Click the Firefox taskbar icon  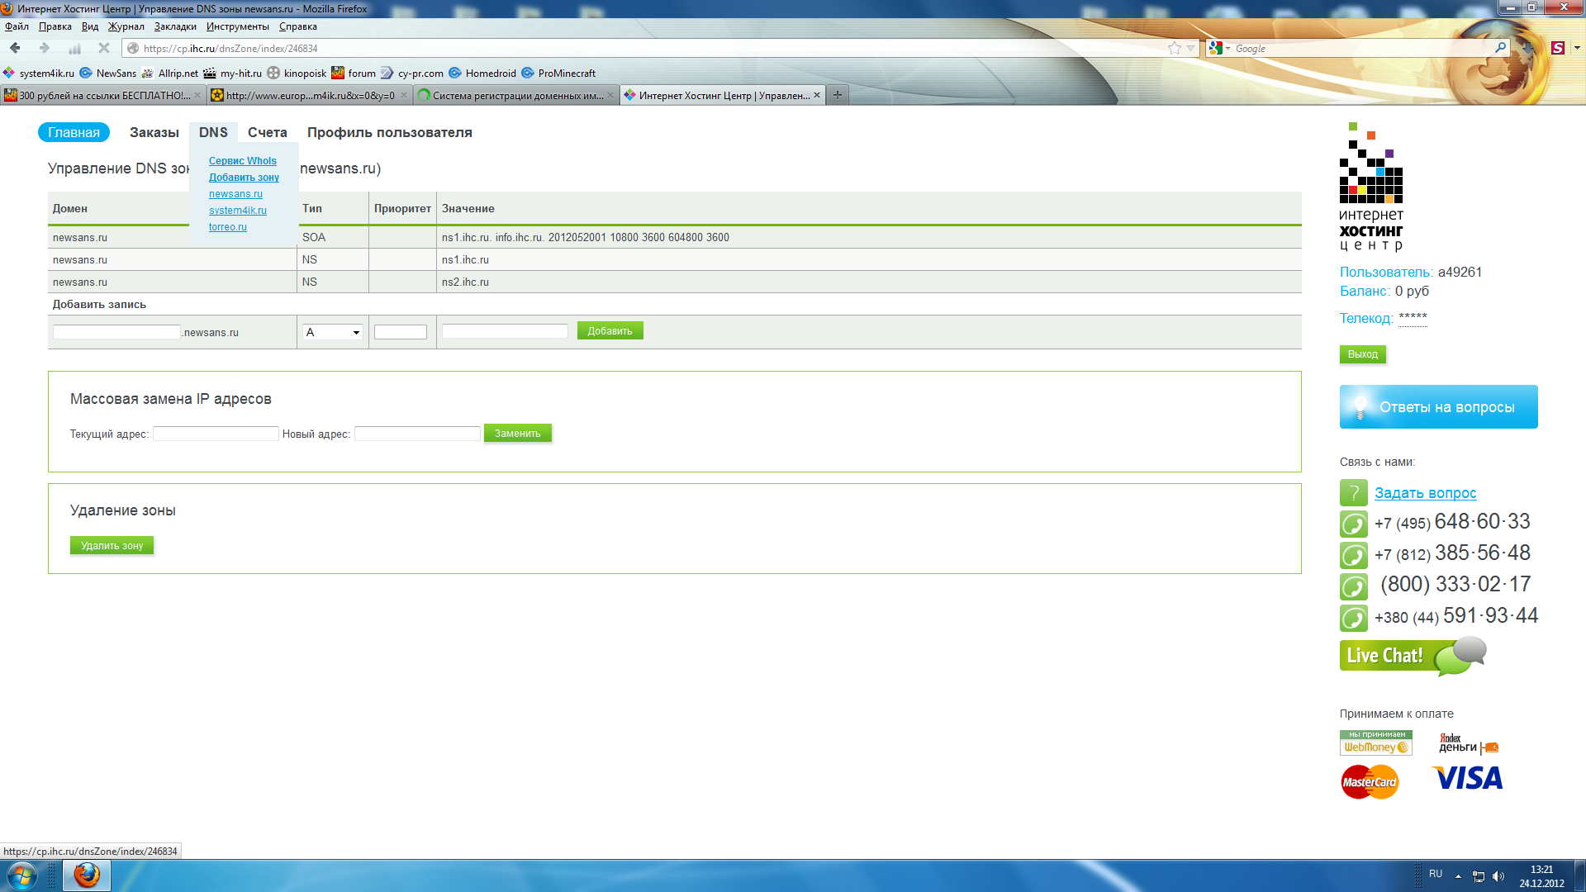pos(87,875)
